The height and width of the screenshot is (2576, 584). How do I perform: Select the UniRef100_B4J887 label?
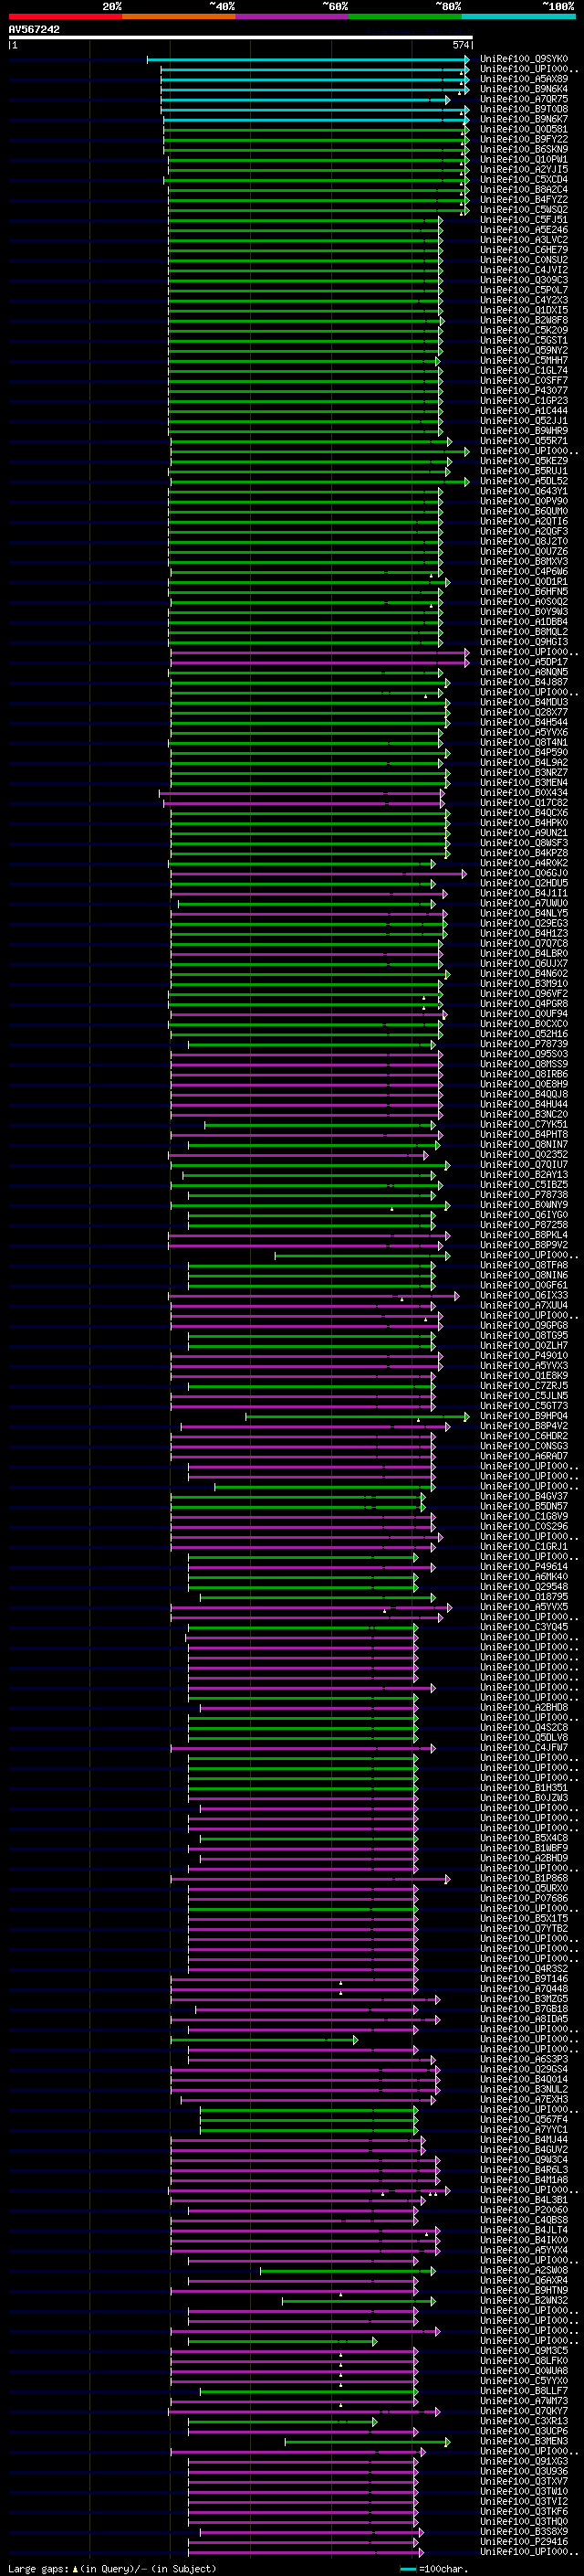(x=524, y=682)
